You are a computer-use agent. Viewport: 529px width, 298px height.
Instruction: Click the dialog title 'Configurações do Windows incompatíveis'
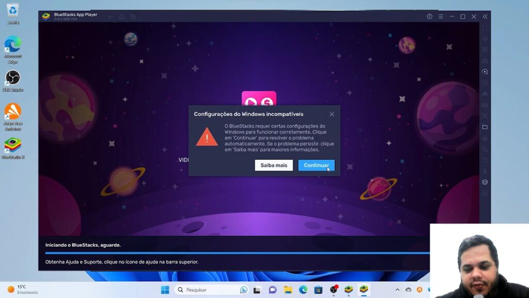pos(248,114)
